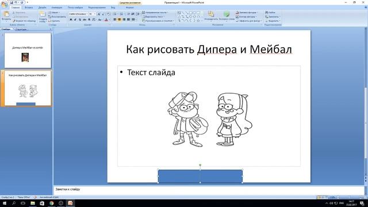Open the round Office button menu
Image resolution: width=368 pixels, height=207 pixels.
click(x=4, y=4)
